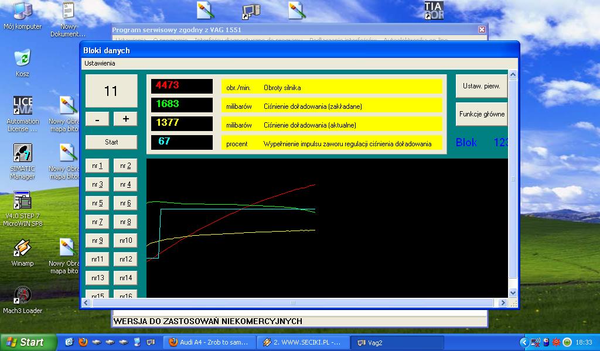The image size is (600, 351).
Task: Click the block number 11 display field
Action: (111, 91)
